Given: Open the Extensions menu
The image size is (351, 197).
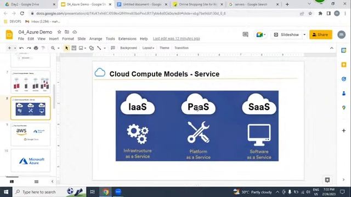Looking at the screenshot, I should tap(127, 39).
